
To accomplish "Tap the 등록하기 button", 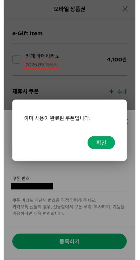I will click(70, 241).
